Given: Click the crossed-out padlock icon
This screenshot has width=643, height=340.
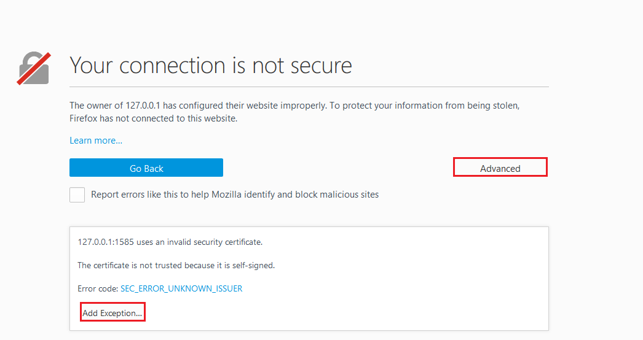Looking at the screenshot, I should [x=34, y=68].
